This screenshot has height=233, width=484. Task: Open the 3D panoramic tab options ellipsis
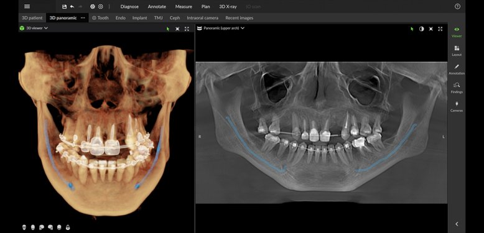point(83,18)
